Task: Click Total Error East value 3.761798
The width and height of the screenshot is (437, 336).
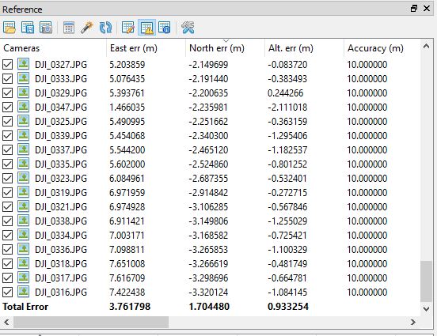Action: 130,307
